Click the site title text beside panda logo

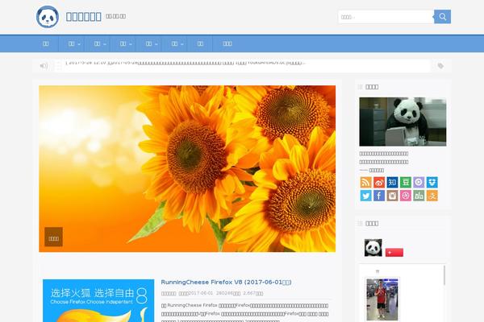[x=83, y=17]
